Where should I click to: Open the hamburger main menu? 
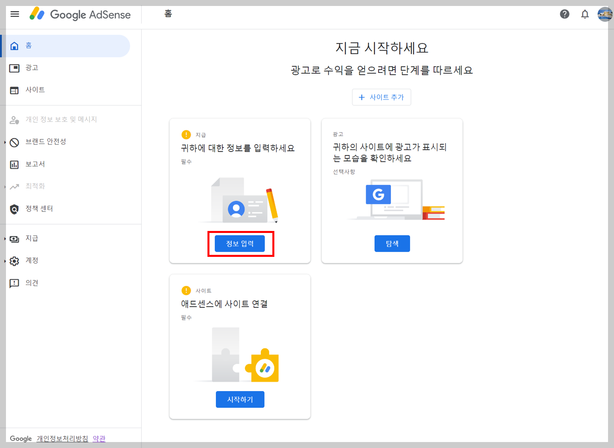[x=15, y=14]
